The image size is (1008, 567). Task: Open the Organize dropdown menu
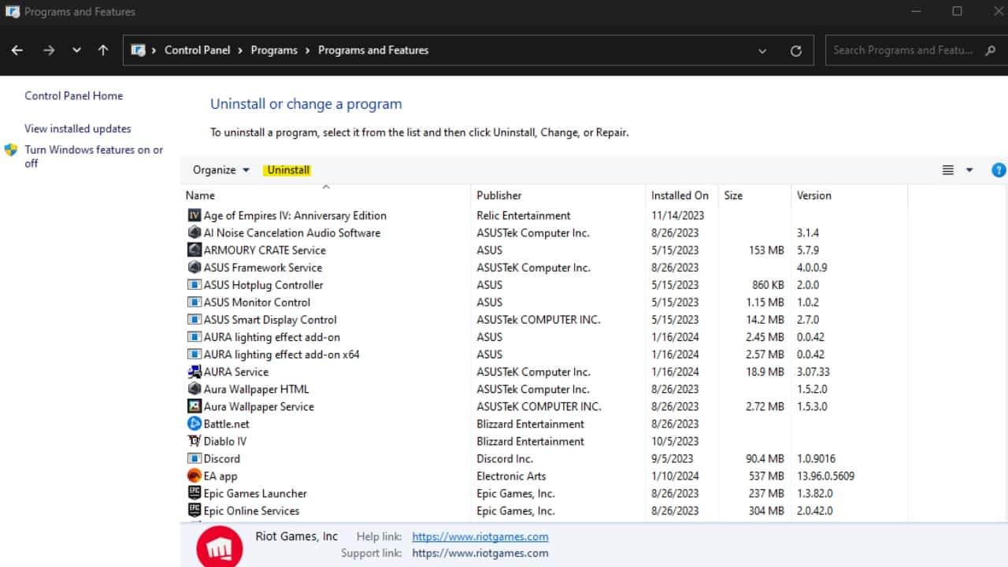[220, 170]
